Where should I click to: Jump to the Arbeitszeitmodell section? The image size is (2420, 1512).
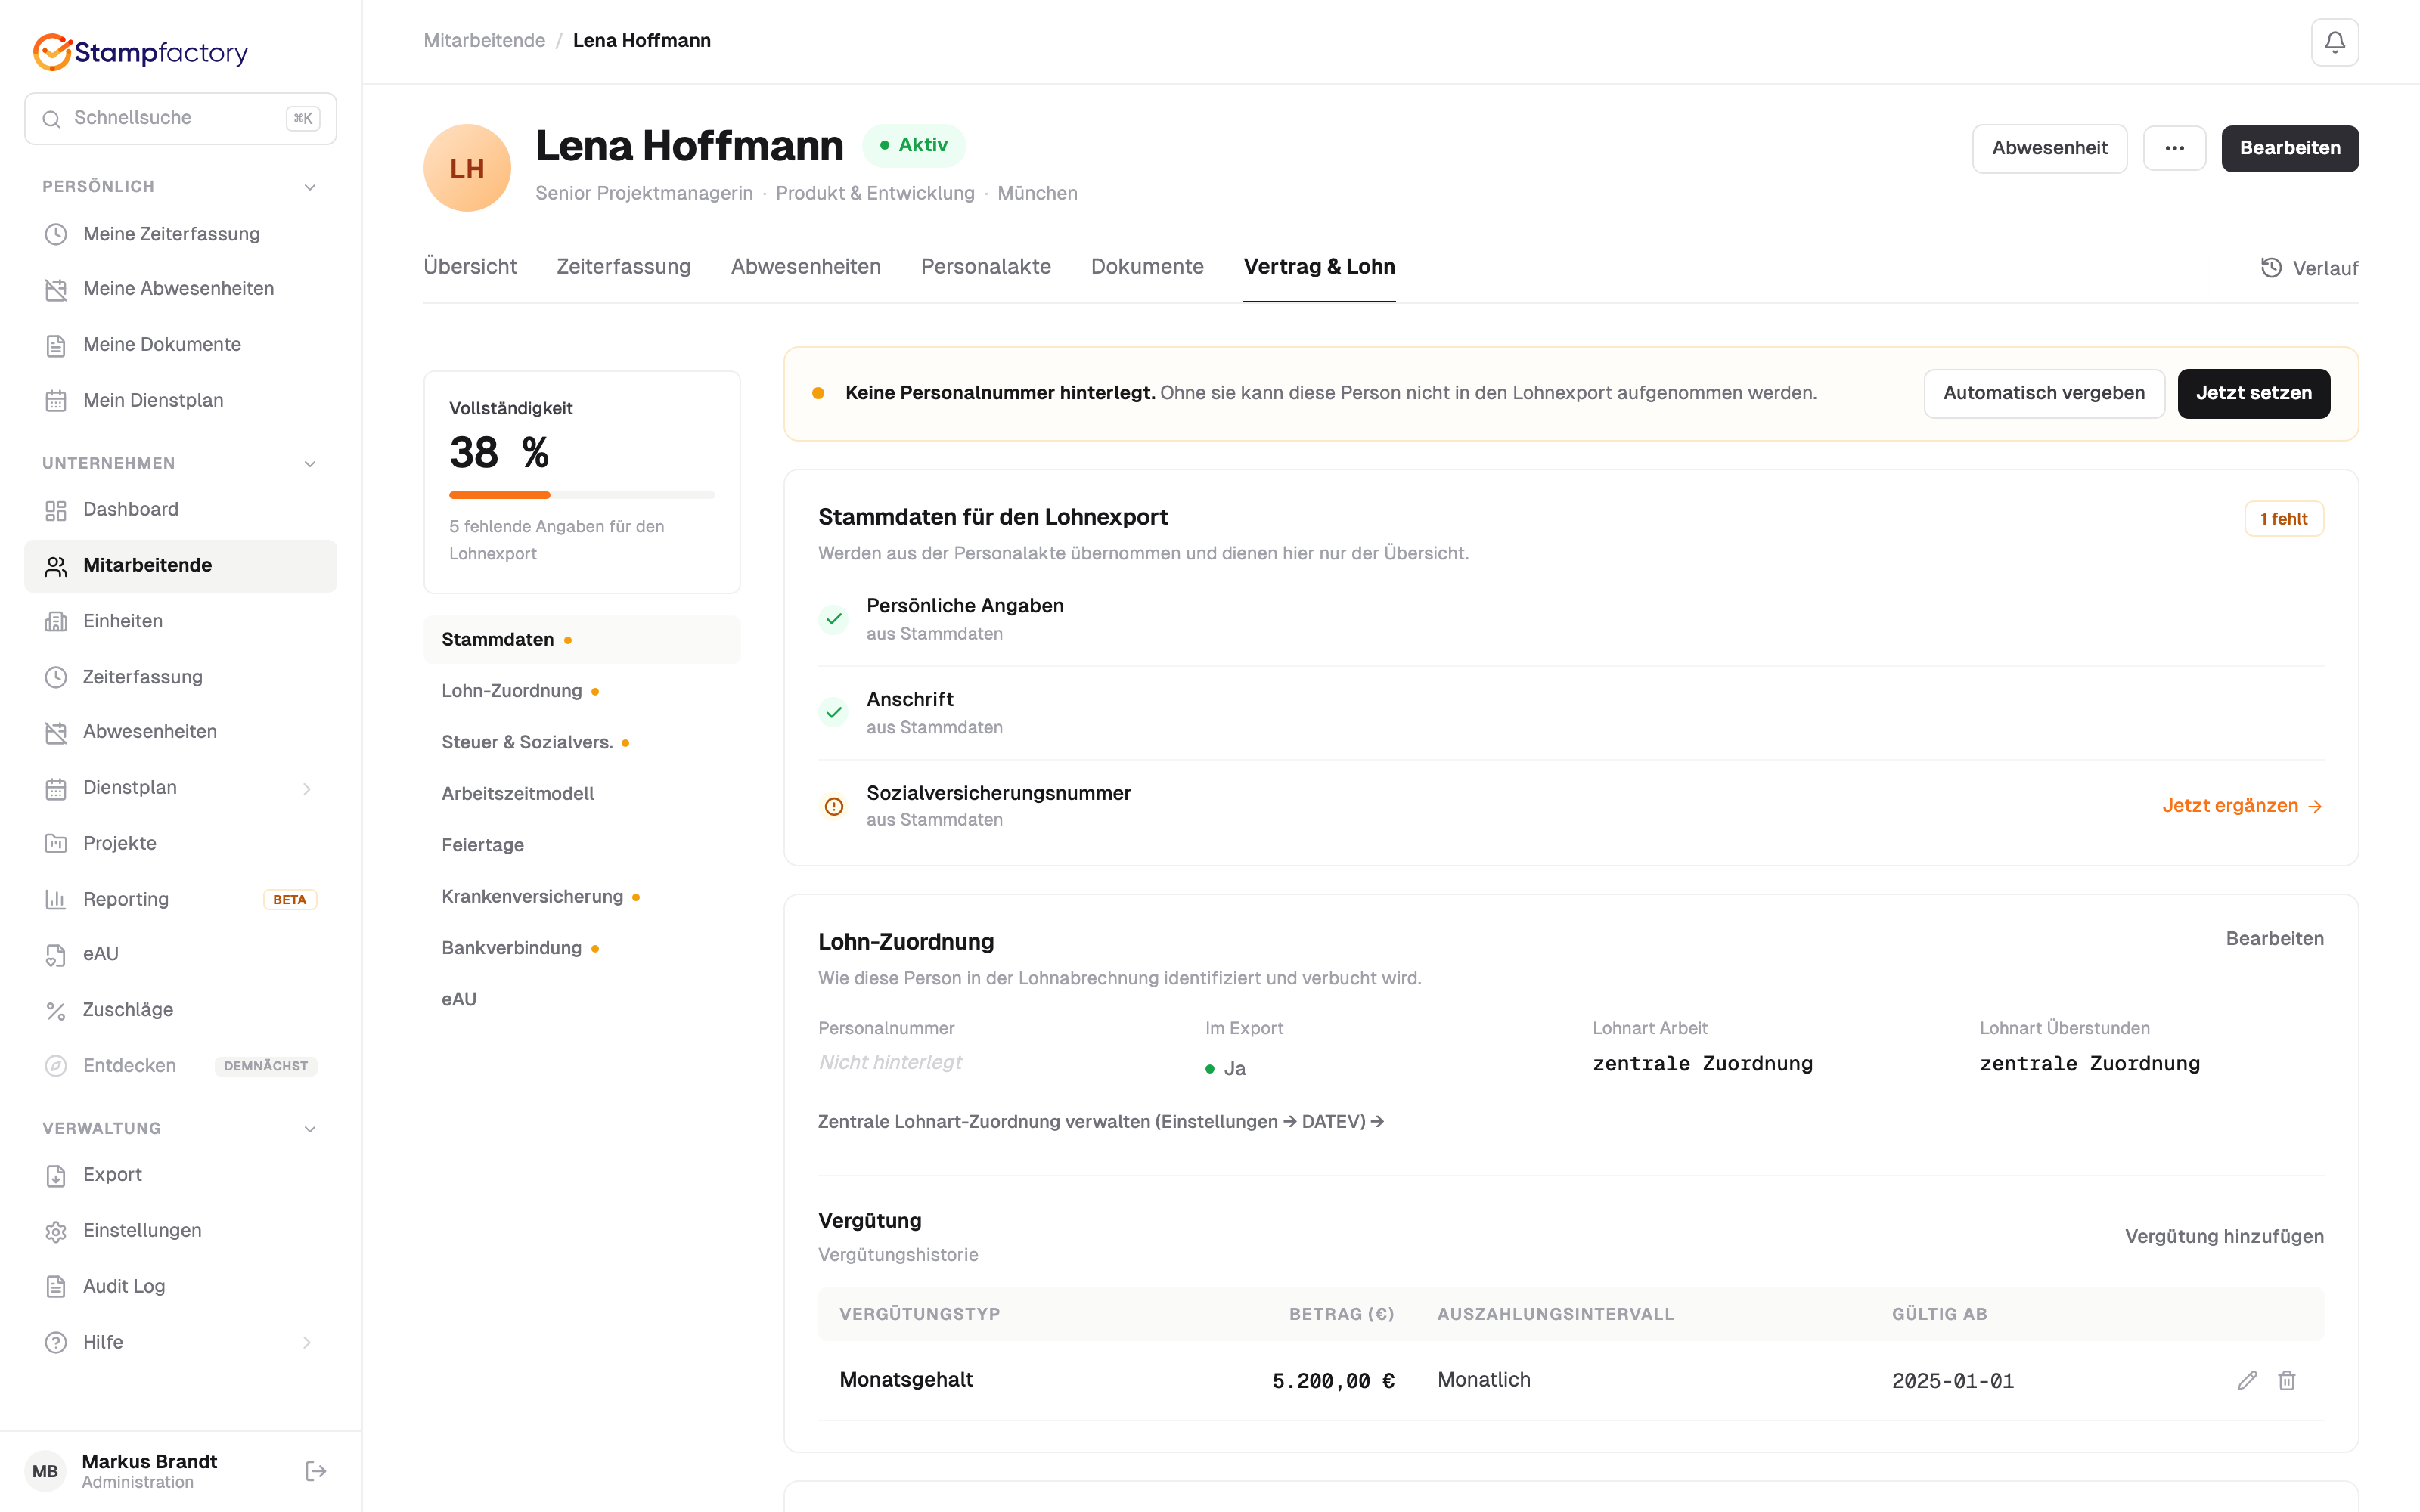582,794
